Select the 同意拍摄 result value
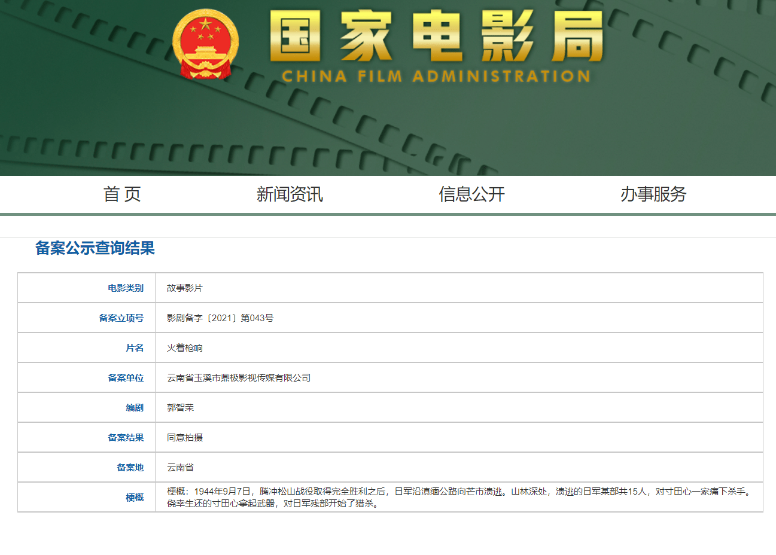 (185, 438)
